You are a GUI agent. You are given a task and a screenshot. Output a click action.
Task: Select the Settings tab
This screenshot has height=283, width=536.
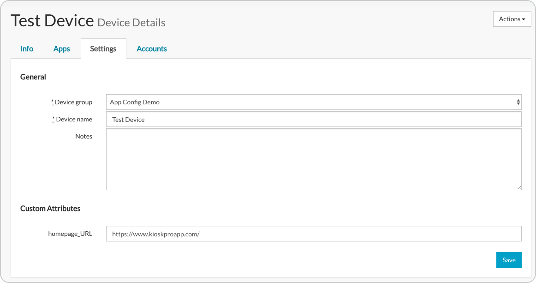pyautogui.click(x=103, y=48)
